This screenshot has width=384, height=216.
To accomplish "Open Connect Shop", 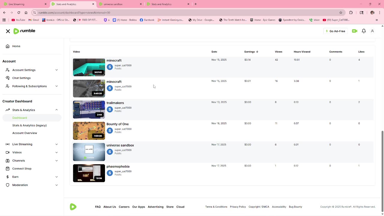I will [22, 169].
